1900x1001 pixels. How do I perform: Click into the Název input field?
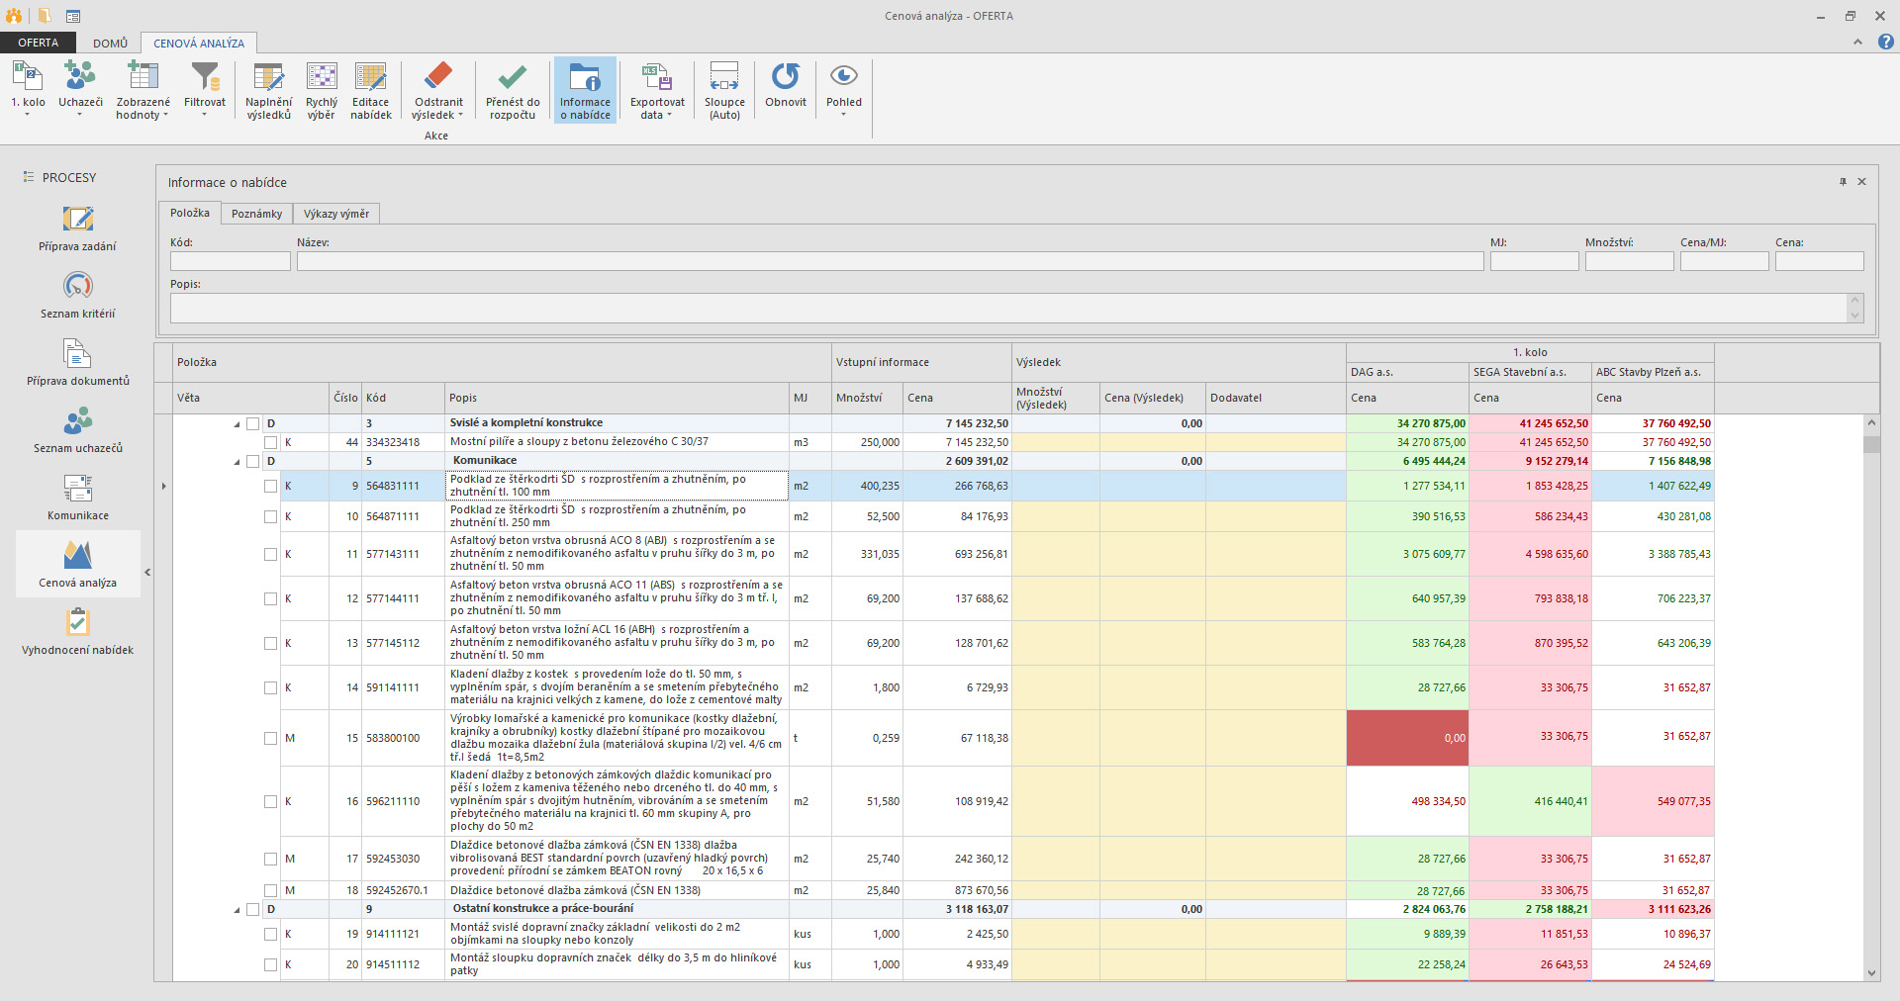click(890, 261)
